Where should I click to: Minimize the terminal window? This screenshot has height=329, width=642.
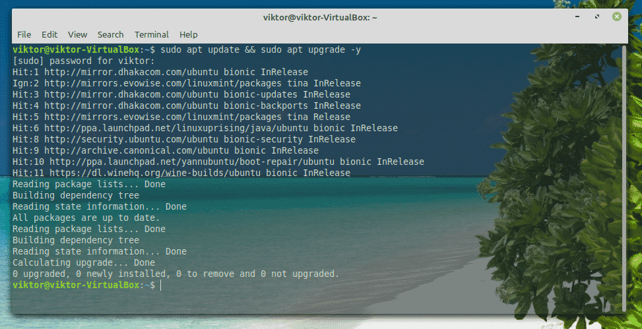[x=577, y=16]
